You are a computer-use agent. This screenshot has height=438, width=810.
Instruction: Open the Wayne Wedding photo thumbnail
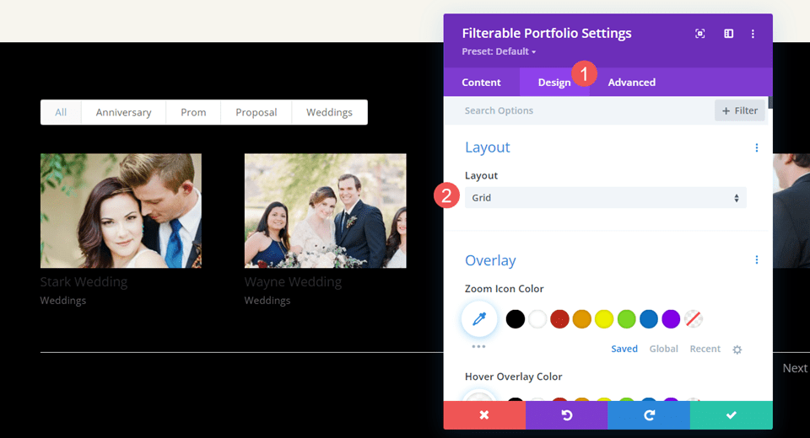326,211
